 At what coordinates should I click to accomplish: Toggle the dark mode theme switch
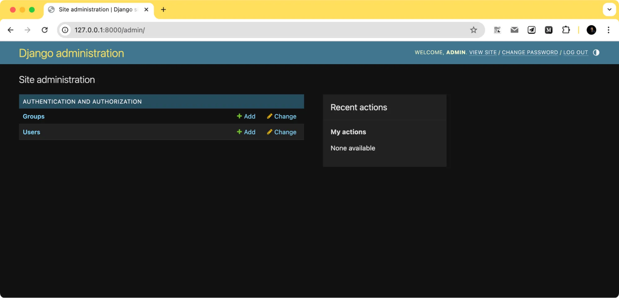pyautogui.click(x=596, y=53)
